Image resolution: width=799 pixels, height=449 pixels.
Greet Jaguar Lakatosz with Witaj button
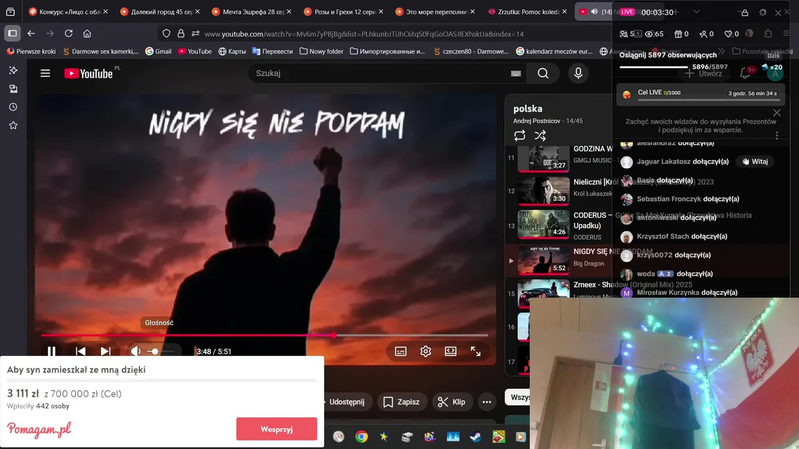point(755,162)
